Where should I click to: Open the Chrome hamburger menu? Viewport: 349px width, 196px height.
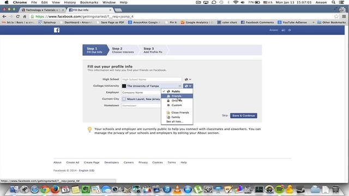click(x=344, y=16)
